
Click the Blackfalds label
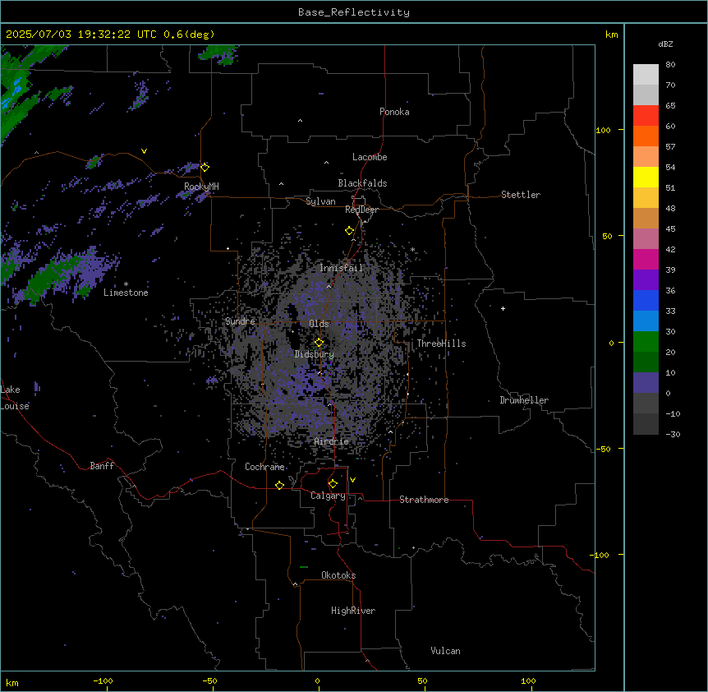(x=362, y=183)
